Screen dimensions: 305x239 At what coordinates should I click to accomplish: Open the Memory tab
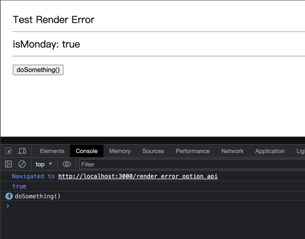[120, 151]
